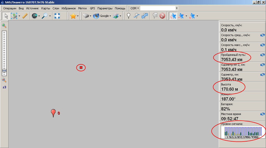Click the zoom level slider handle
This screenshot has height=148, width=266.
[4, 71]
